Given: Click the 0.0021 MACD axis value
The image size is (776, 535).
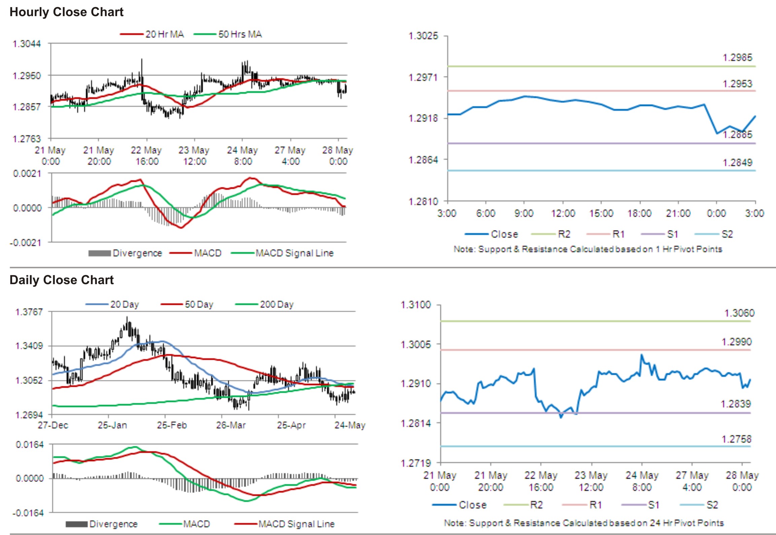Looking at the screenshot, I should click(27, 174).
